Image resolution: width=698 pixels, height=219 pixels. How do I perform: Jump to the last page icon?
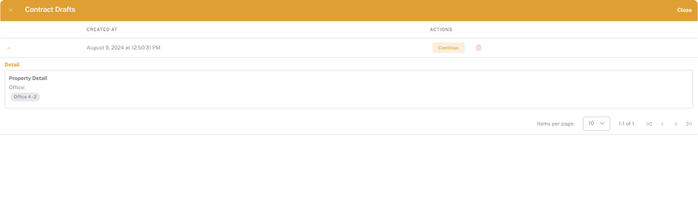tap(689, 124)
